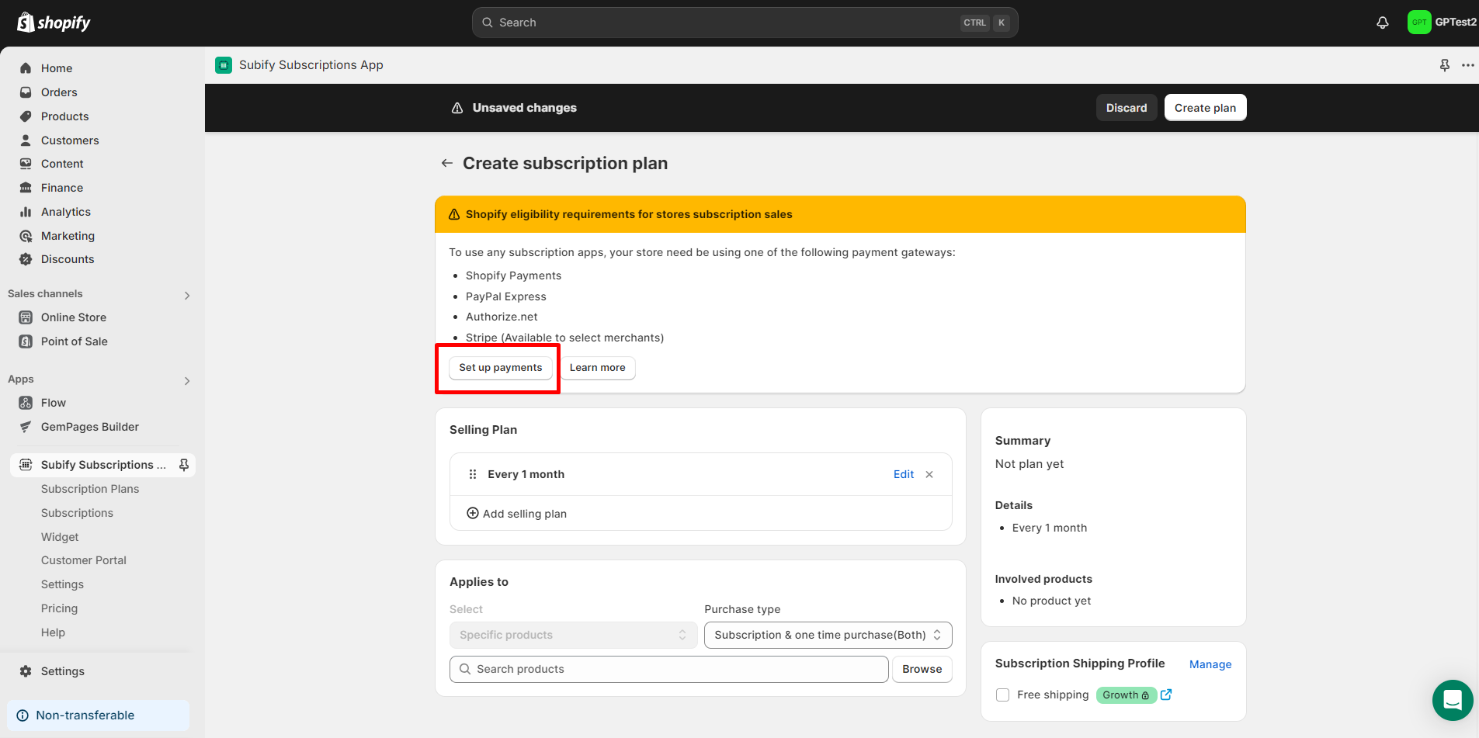This screenshot has height=738, width=1479.
Task: Go to Subscription Plans in the sidebar
Action: (x=90, y=489)
